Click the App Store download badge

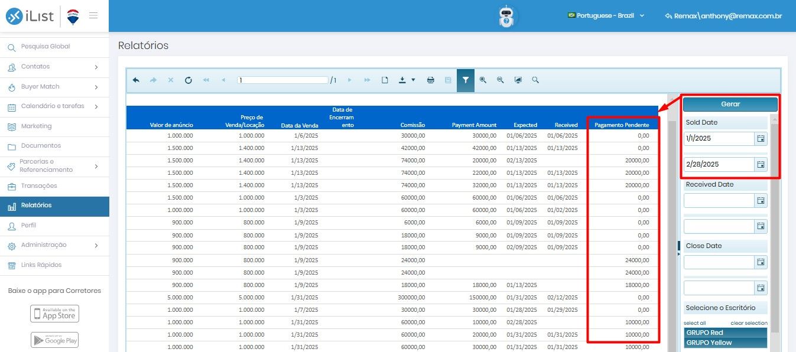(54, 314)
